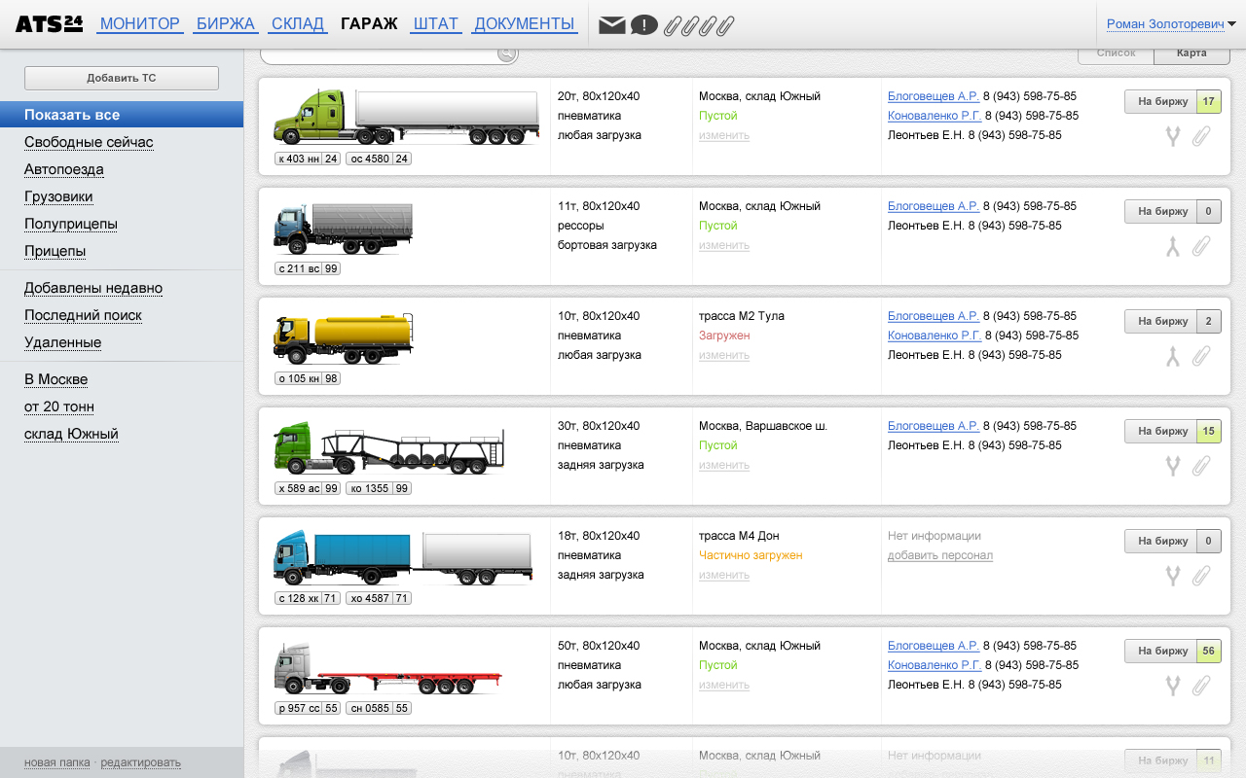The image size is (1246, 778).
Task: Switch to Список view
Action: (x=1116, y=53)
